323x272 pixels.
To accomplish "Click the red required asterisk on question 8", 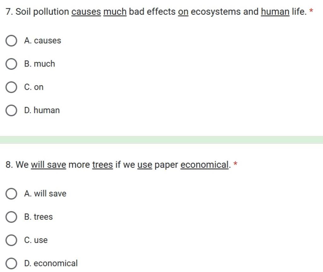I will (x=235, y=164).
